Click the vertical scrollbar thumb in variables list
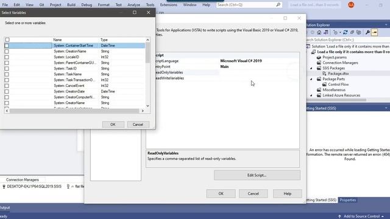Viewport: 390px width, 219px height. [x=147, y=53]
